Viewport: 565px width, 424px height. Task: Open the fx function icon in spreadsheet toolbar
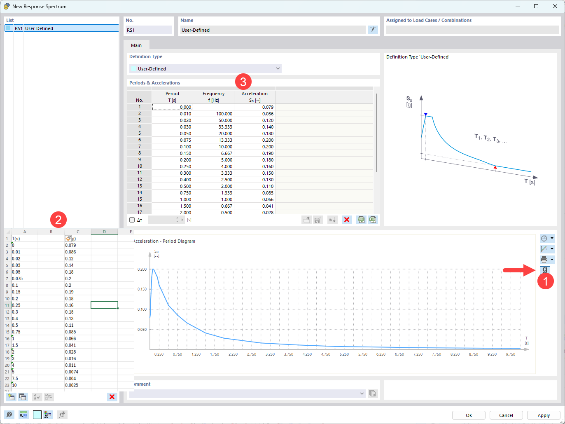coord(62,415)
